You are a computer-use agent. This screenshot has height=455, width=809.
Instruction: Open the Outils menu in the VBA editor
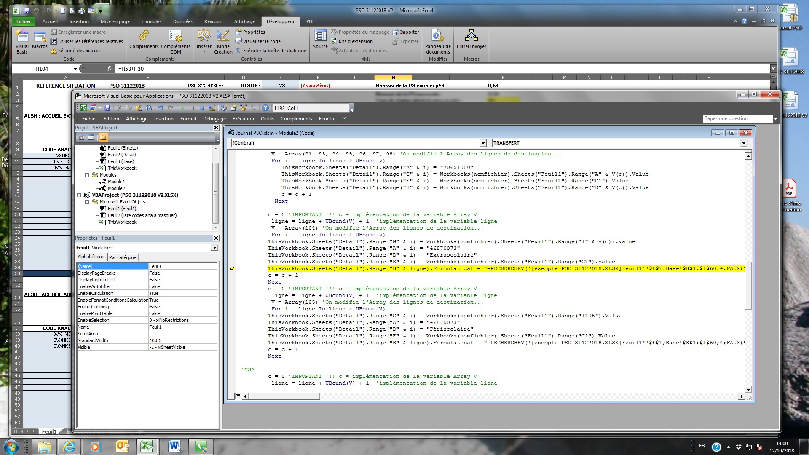coord(267,119)
